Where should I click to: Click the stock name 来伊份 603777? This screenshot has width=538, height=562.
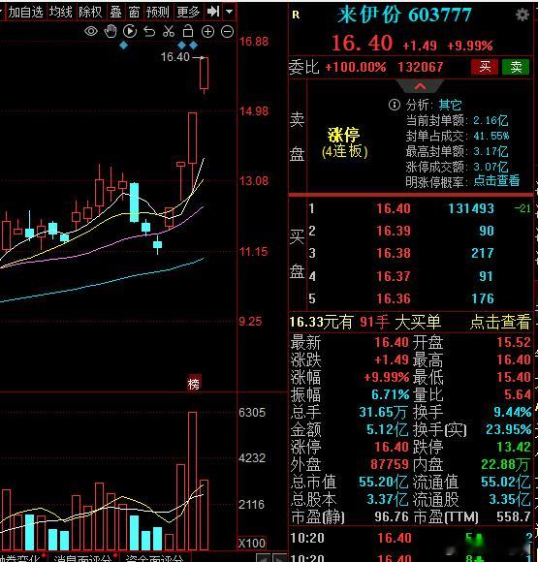(x=404, y=15)
